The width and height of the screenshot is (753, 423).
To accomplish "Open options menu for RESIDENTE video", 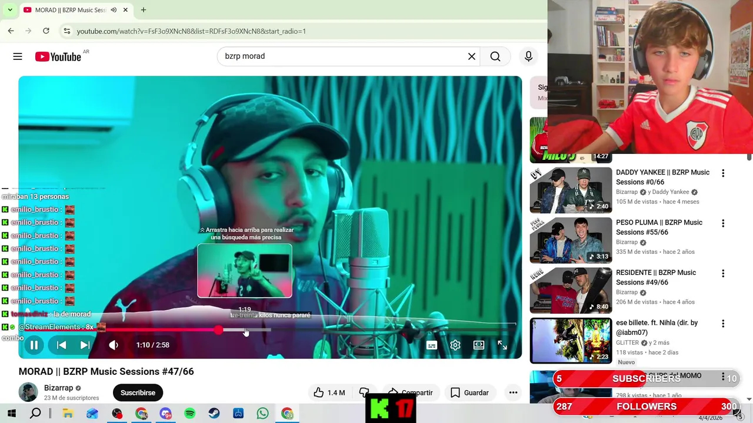I will pos(723,273).
